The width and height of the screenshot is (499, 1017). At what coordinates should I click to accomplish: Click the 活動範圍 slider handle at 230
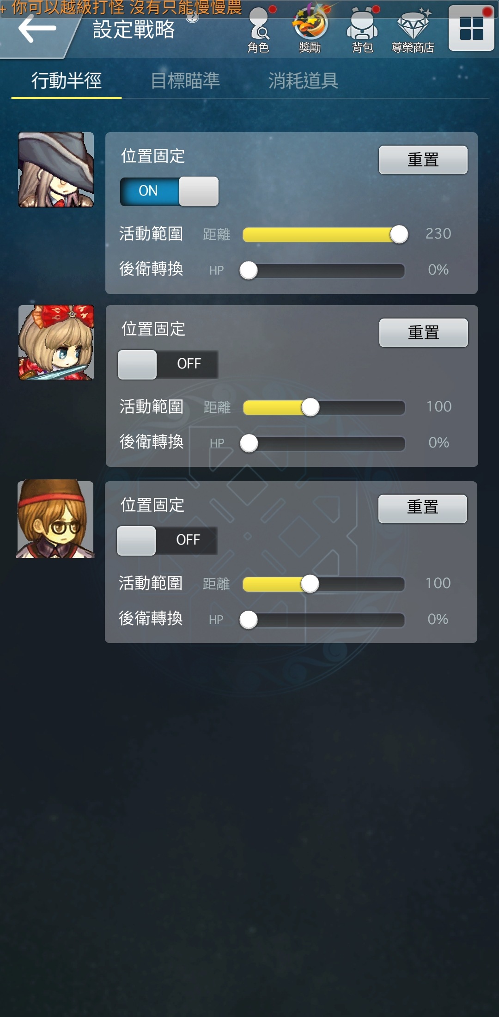pos(399,234)
